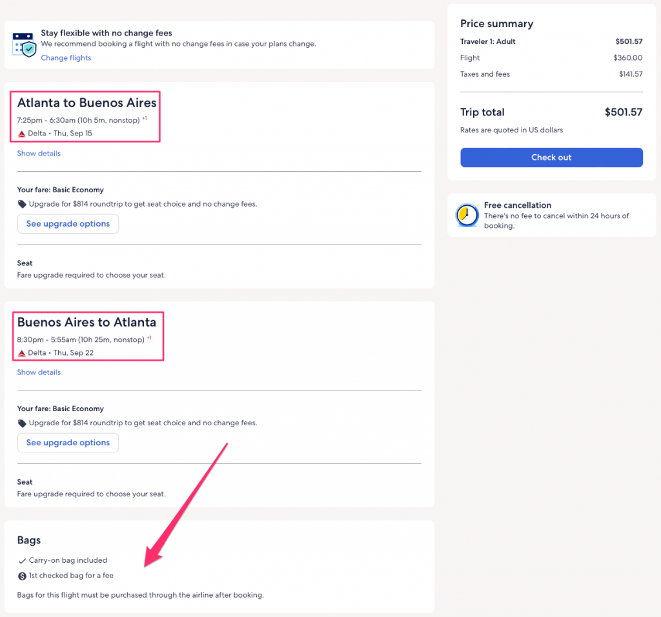Click dollar icon next to 1st checked bag
Image resolution: width=661 pixels, height=617 pixels.
pyautogui.click(x=22, y=576)
